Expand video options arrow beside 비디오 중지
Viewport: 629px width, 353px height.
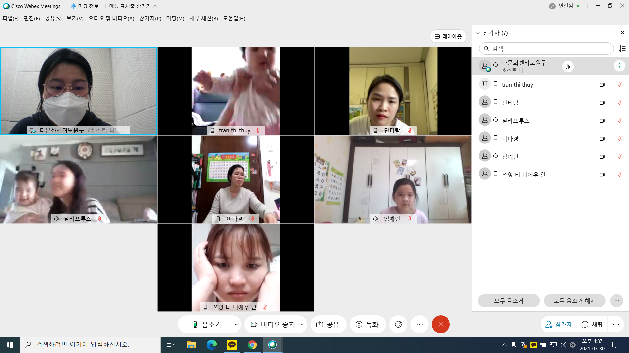[302, 324]
